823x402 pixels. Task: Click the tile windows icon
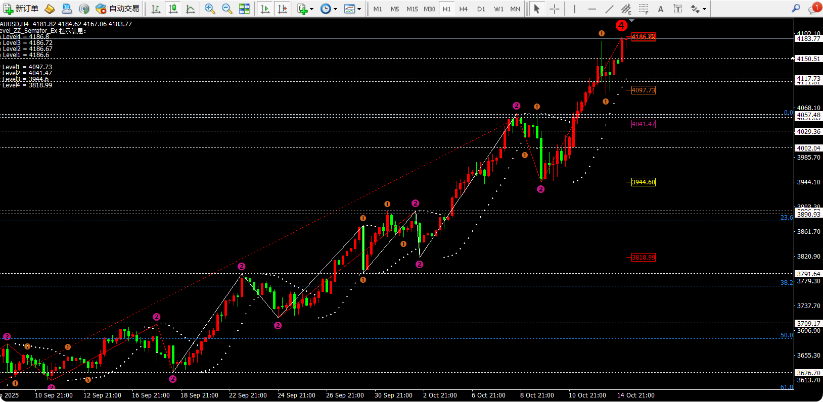(244, 9)
